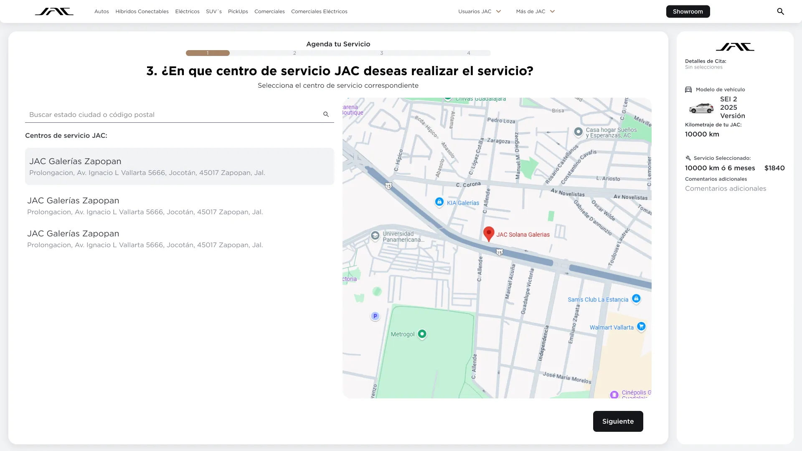
Task: Open the Comerciales menu
Action: pos(269,11)
